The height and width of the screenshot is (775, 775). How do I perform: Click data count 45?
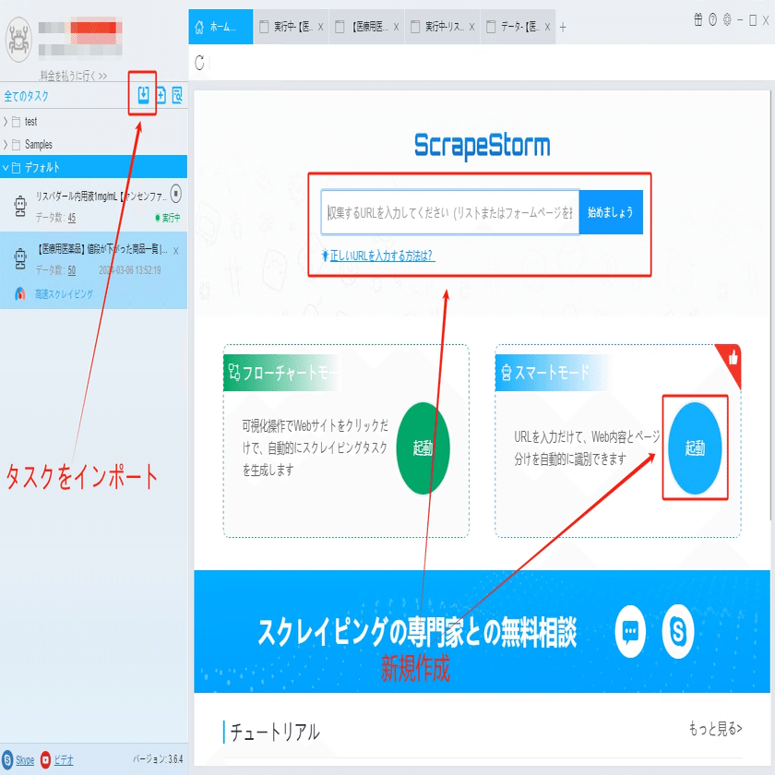point(72,218)
